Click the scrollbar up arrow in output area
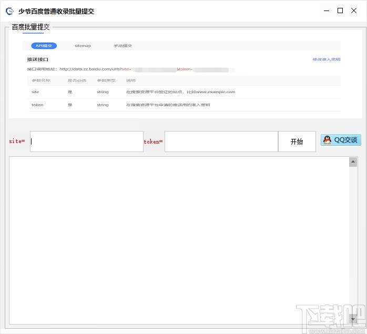 [x=353, y=162]
